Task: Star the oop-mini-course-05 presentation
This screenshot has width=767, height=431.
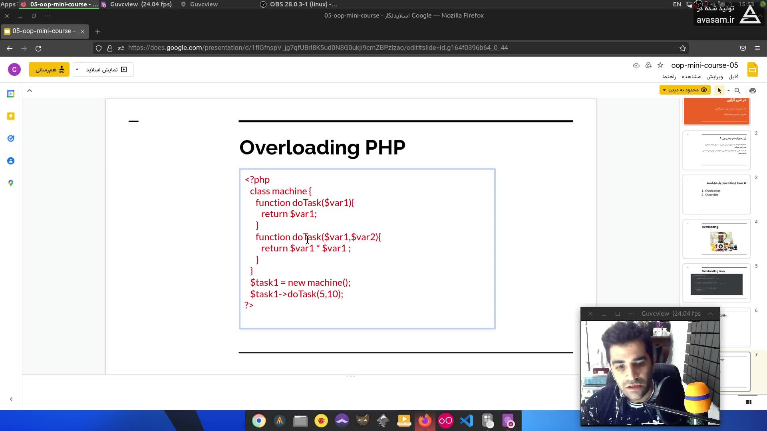Action: (660, 65)
